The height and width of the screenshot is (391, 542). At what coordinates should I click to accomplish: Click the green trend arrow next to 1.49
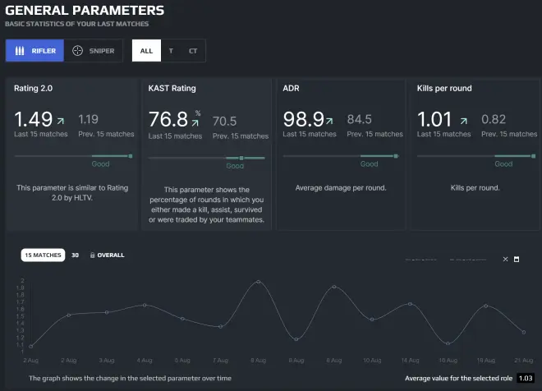click(x=61, y=120)
